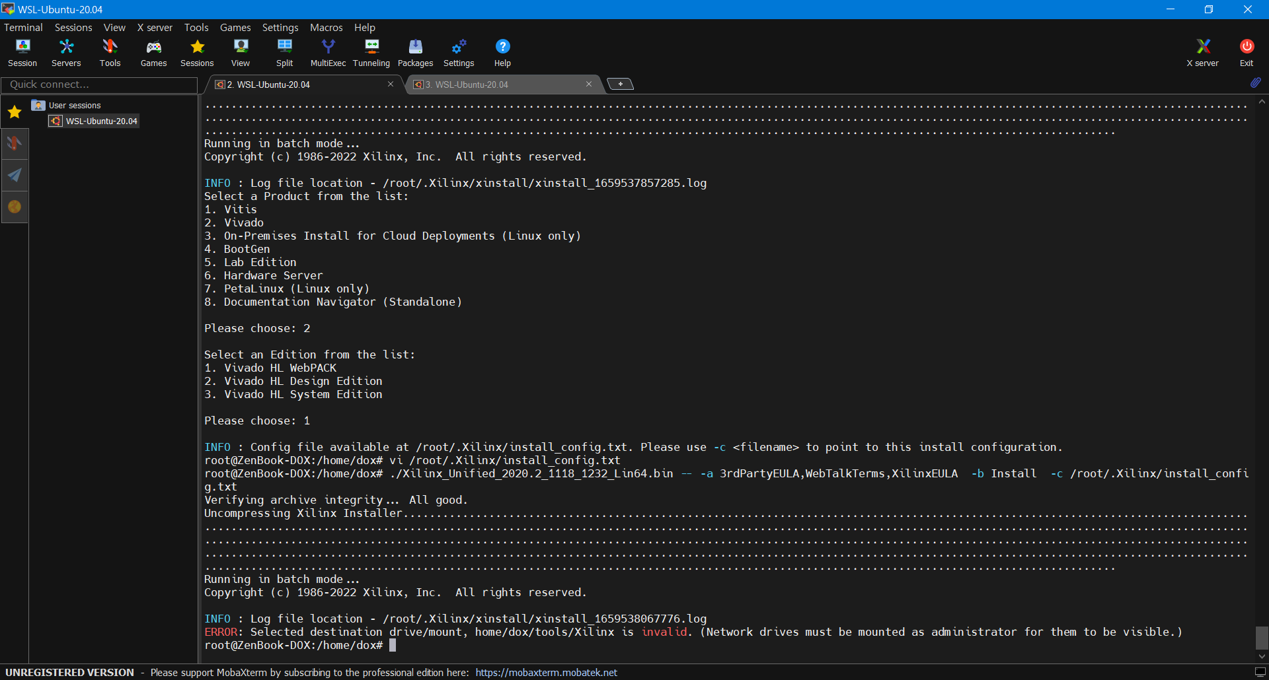Click the red ERROR text in terminal
The image size is (1269, 680).
221,632
